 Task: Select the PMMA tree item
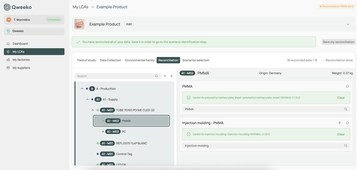131,121
